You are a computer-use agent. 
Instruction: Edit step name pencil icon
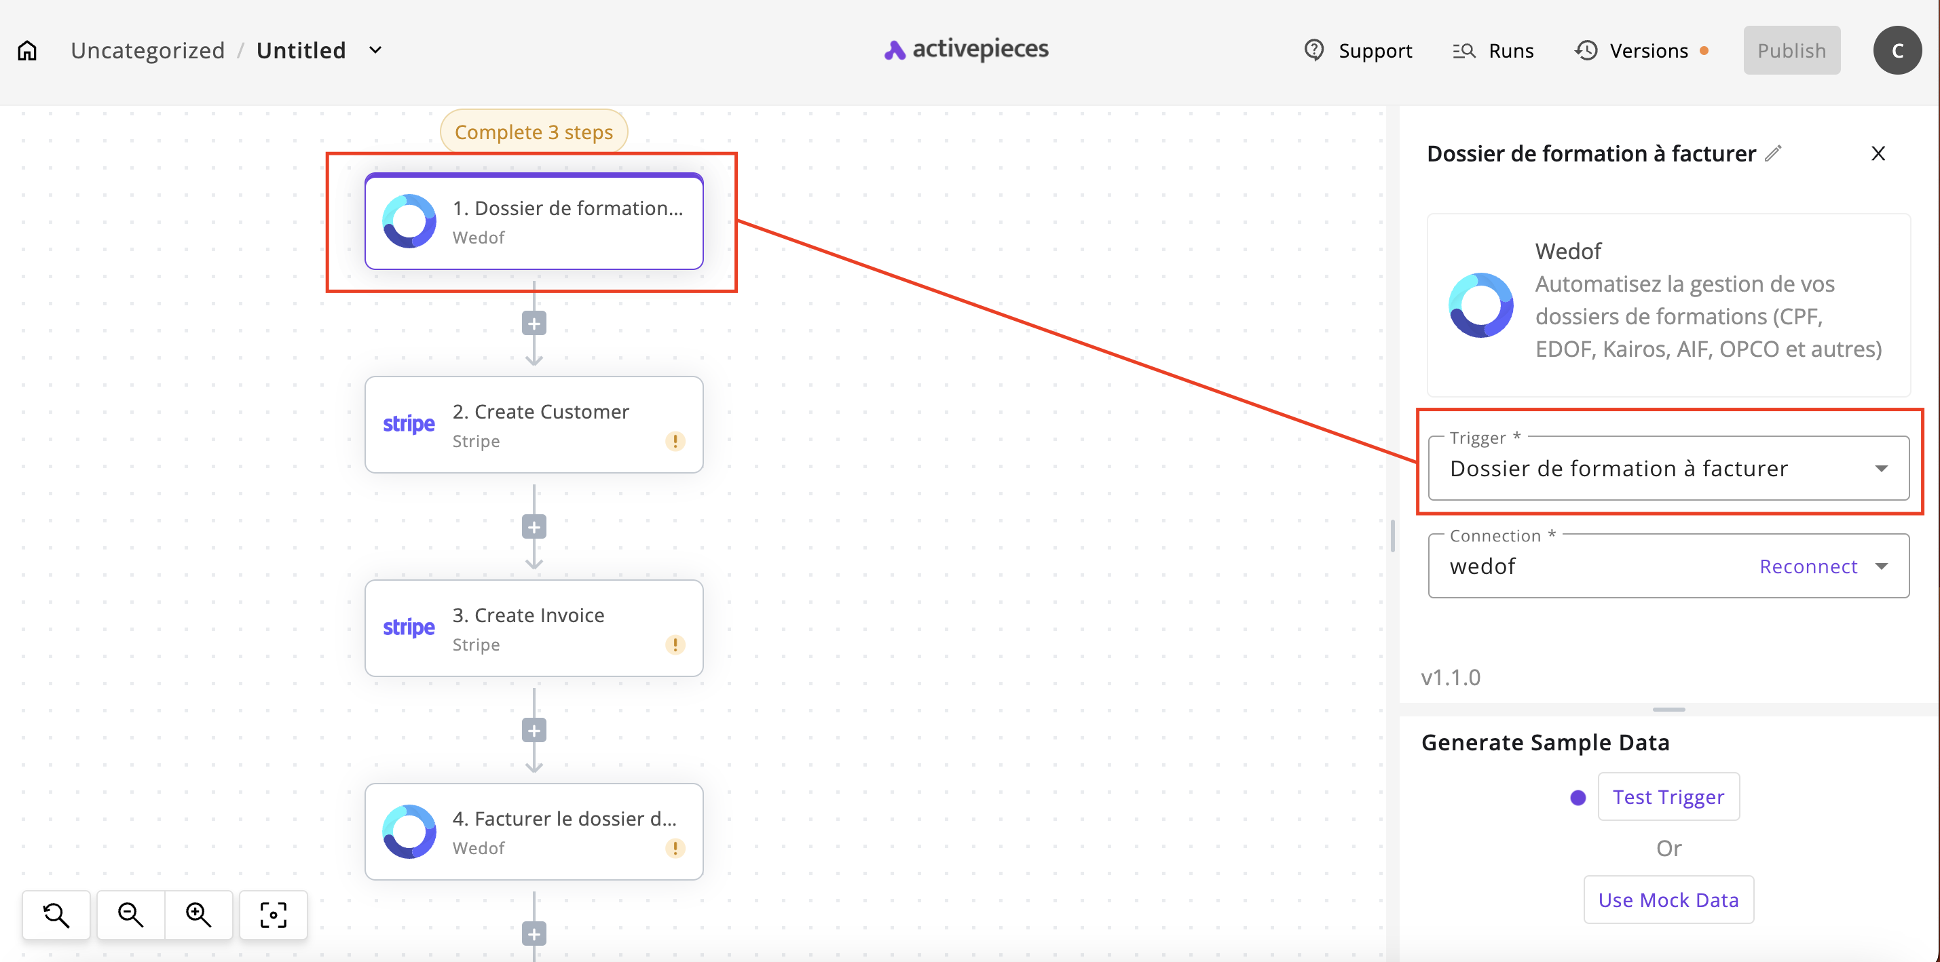tap(1773, 153)
